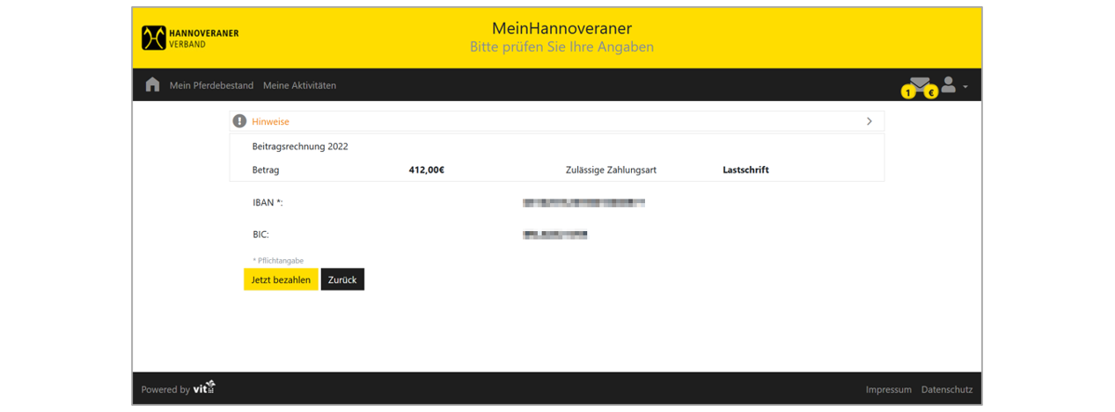Click the Hannoveraner Verband logo

(190, 38)
